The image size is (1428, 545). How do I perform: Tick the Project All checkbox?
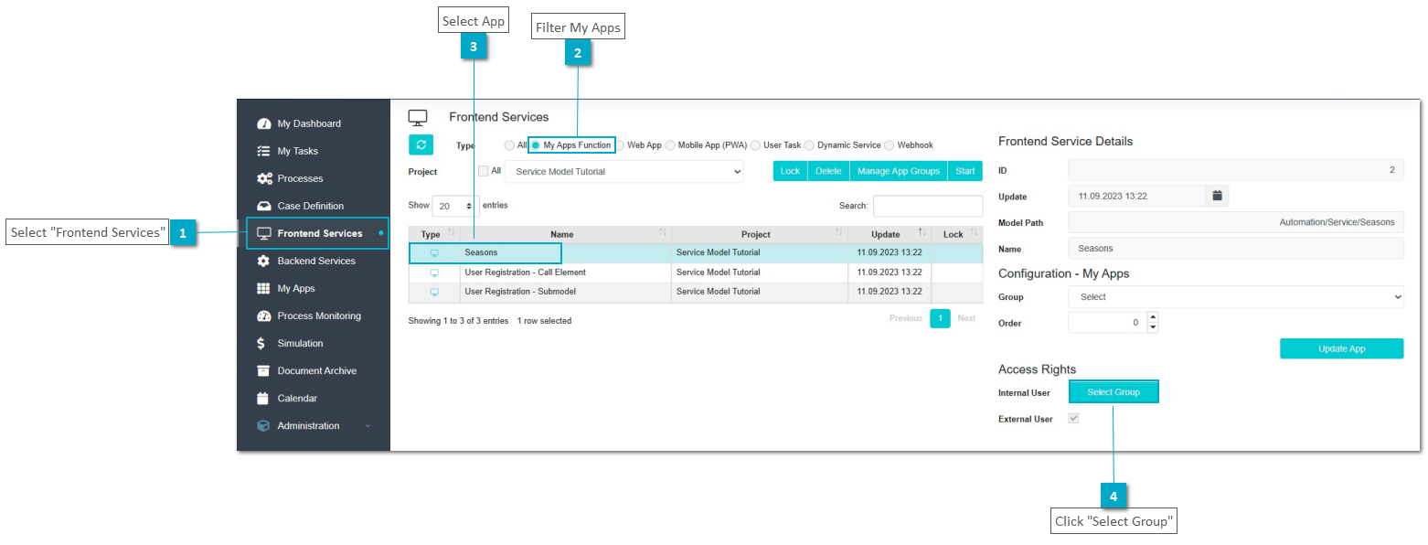pos(484,170)
